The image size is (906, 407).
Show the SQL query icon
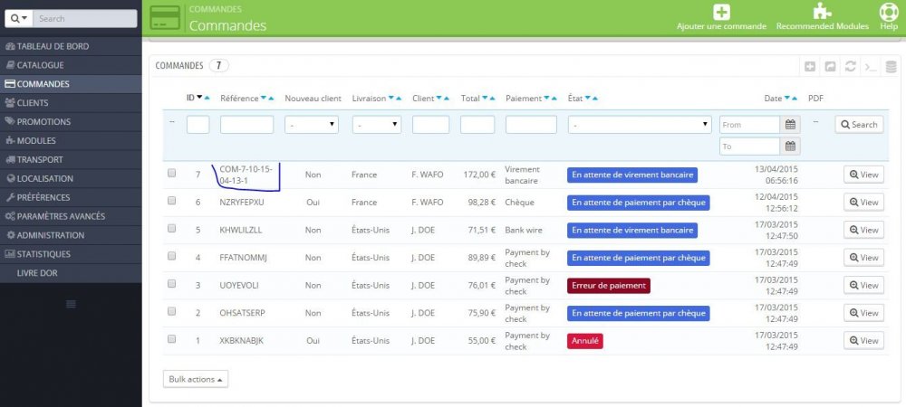tap(870, 66)
